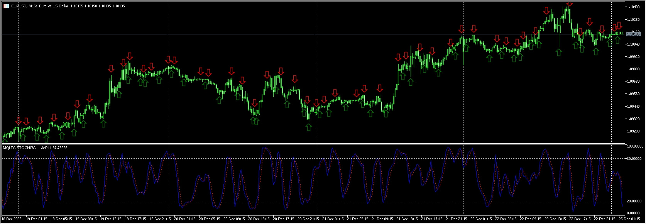Click the 0.00000 indicator scale value
The image size is (646, 224).
coord(634,213)
